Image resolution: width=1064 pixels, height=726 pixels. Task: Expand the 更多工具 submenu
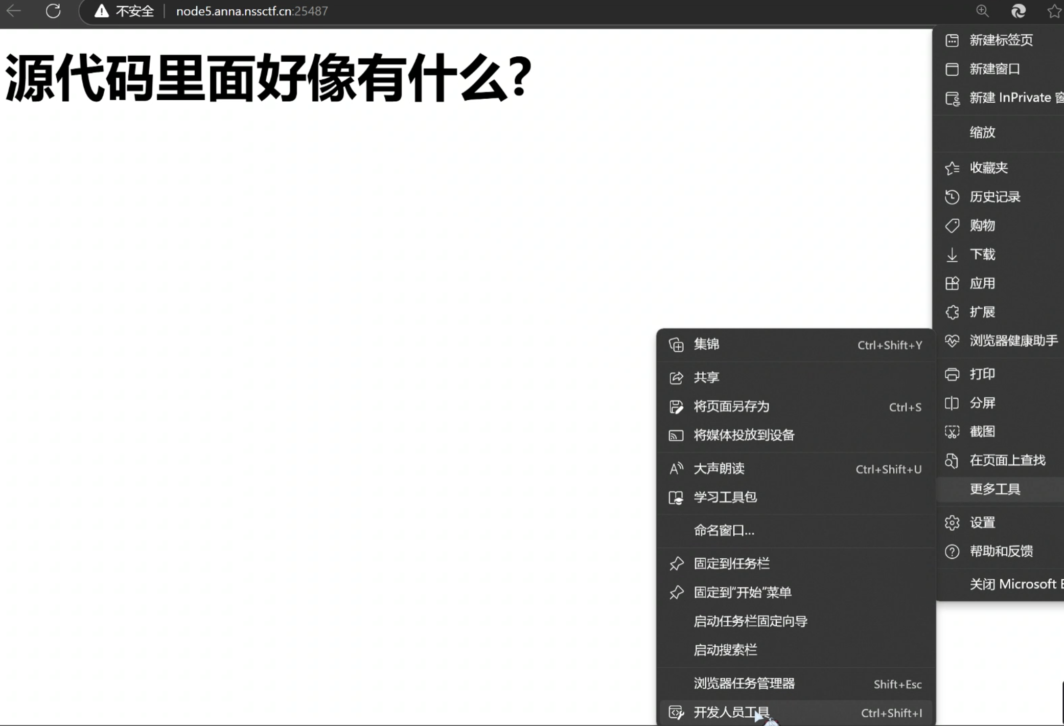(999, 489)
